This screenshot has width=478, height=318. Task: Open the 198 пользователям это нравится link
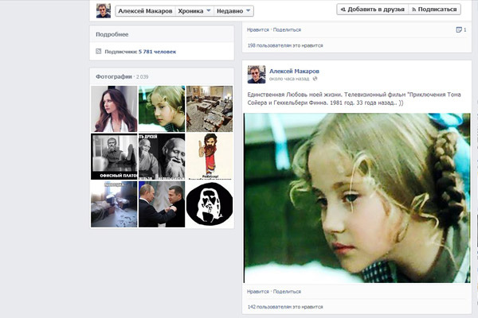pyautogui.click(x=285, y=45)
